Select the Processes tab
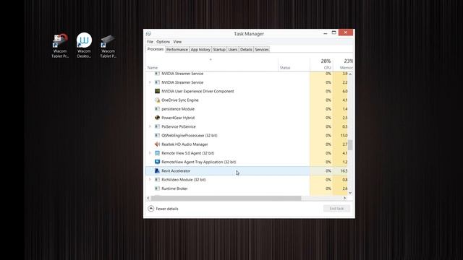Screen dimensions: 463x260 tap(156, 49)
